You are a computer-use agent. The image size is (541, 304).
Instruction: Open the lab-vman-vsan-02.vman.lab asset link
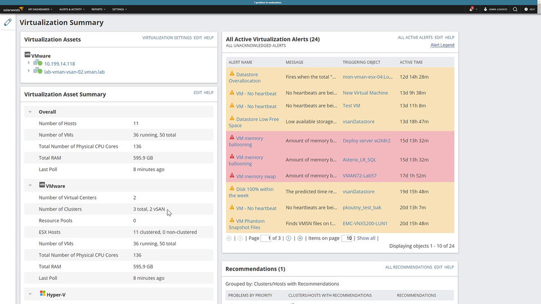coord(74,71)
